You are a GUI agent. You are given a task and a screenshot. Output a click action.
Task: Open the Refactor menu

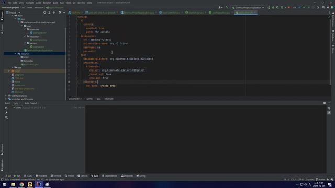[47, 3]
